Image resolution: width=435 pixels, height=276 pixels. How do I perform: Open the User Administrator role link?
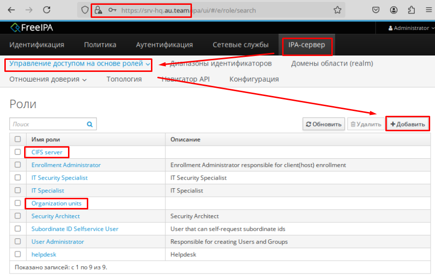pos(57,242)
